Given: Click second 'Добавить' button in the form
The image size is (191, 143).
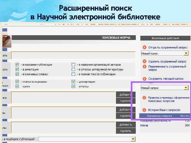Looking at the screenshot, I should (126, 110).
